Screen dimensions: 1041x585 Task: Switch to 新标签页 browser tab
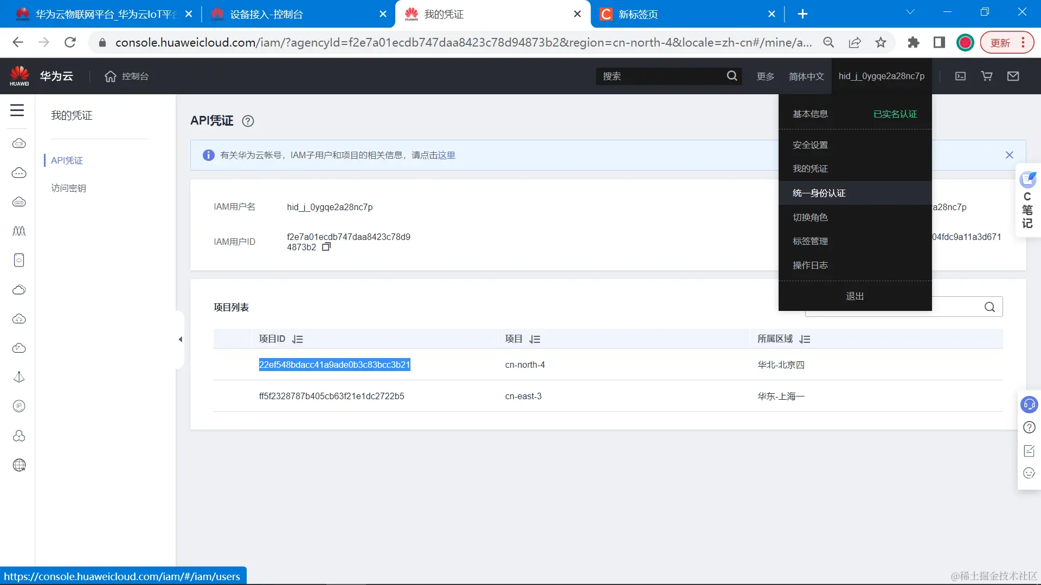(x=688, y=14)
